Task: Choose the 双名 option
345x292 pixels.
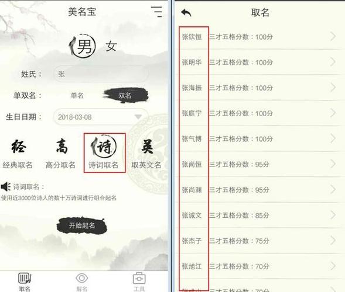Action: (125, 95)
